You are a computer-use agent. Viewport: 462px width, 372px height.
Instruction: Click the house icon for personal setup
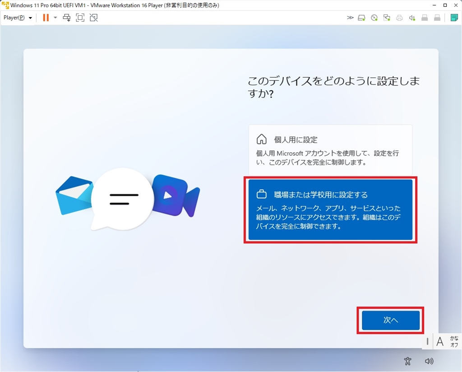point(261,139)
